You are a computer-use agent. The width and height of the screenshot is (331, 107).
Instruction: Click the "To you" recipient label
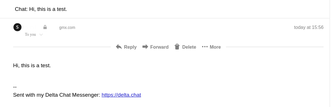tap(30, 34)
